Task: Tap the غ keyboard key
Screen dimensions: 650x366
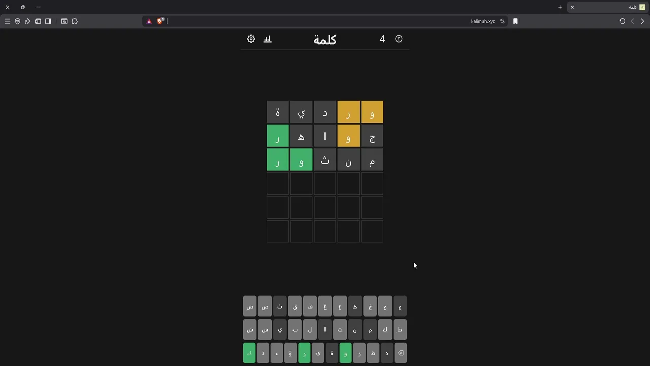Action: 325,307
